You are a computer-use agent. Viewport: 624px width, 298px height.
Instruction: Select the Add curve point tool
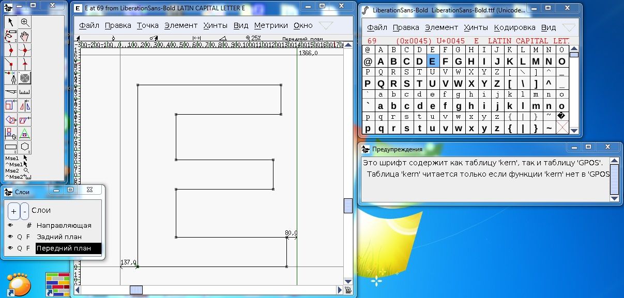[11, 50]
